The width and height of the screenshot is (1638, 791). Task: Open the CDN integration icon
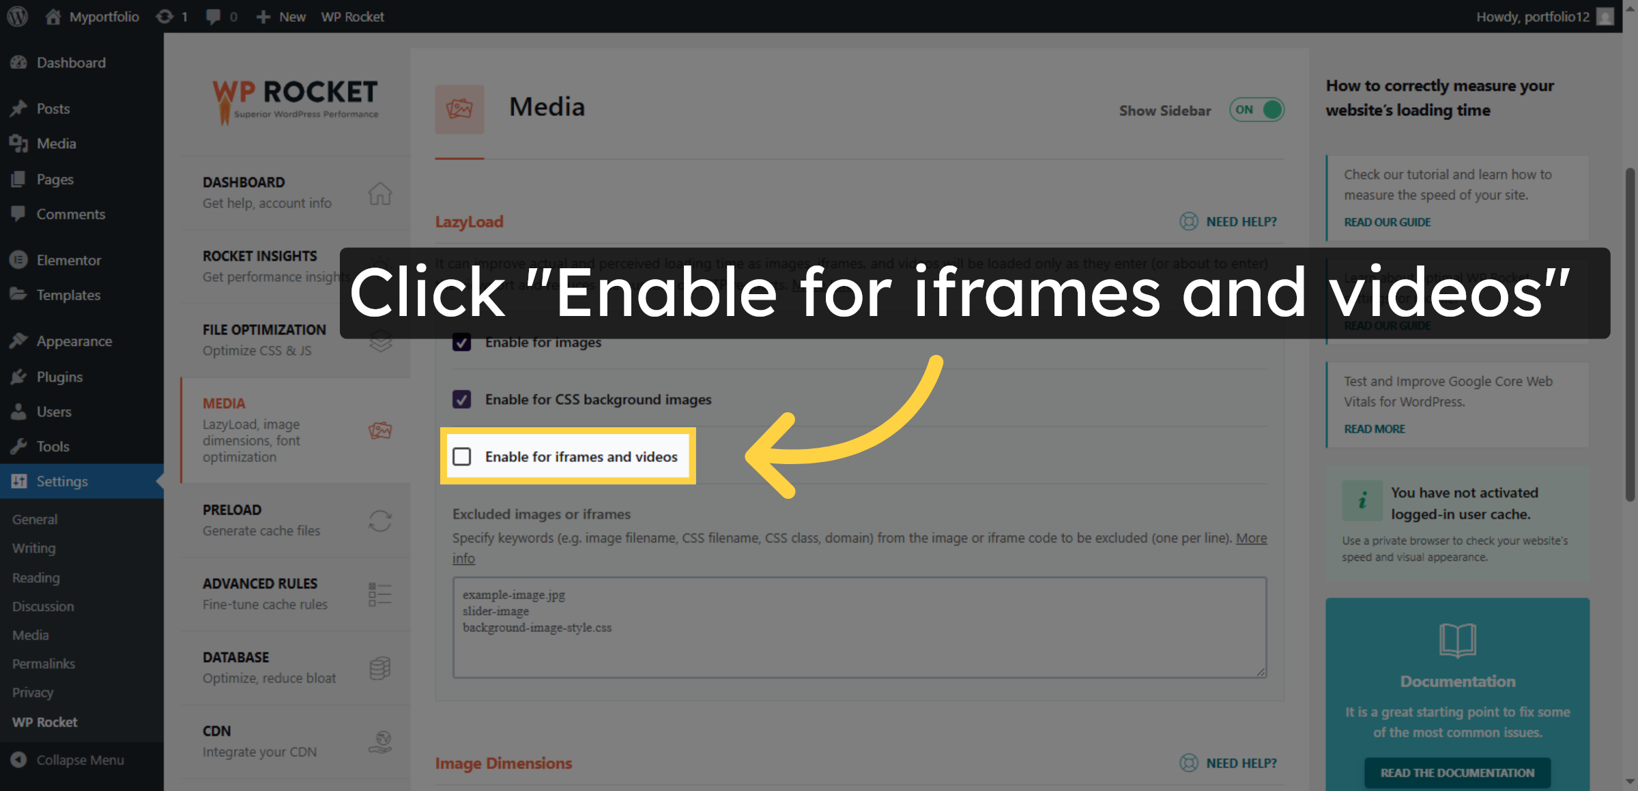(x=380, y=742)
